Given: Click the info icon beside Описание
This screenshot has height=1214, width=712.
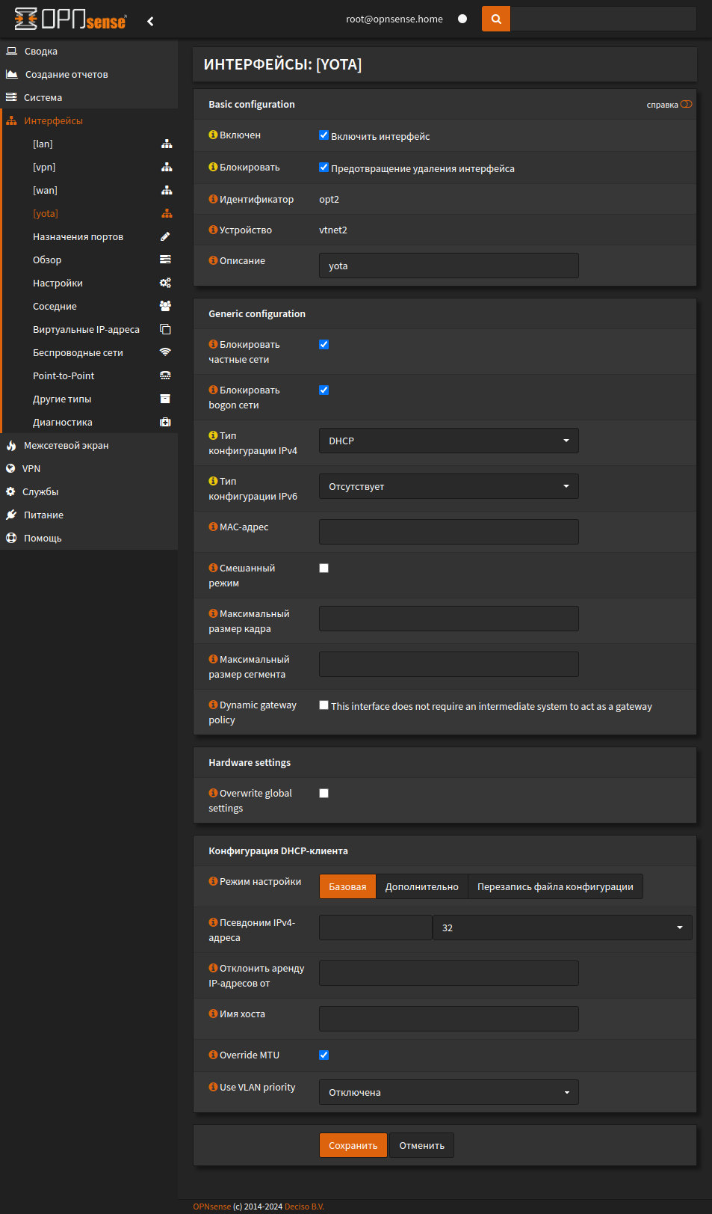Looking at the screenshot, I should click(x=213, y=260).
